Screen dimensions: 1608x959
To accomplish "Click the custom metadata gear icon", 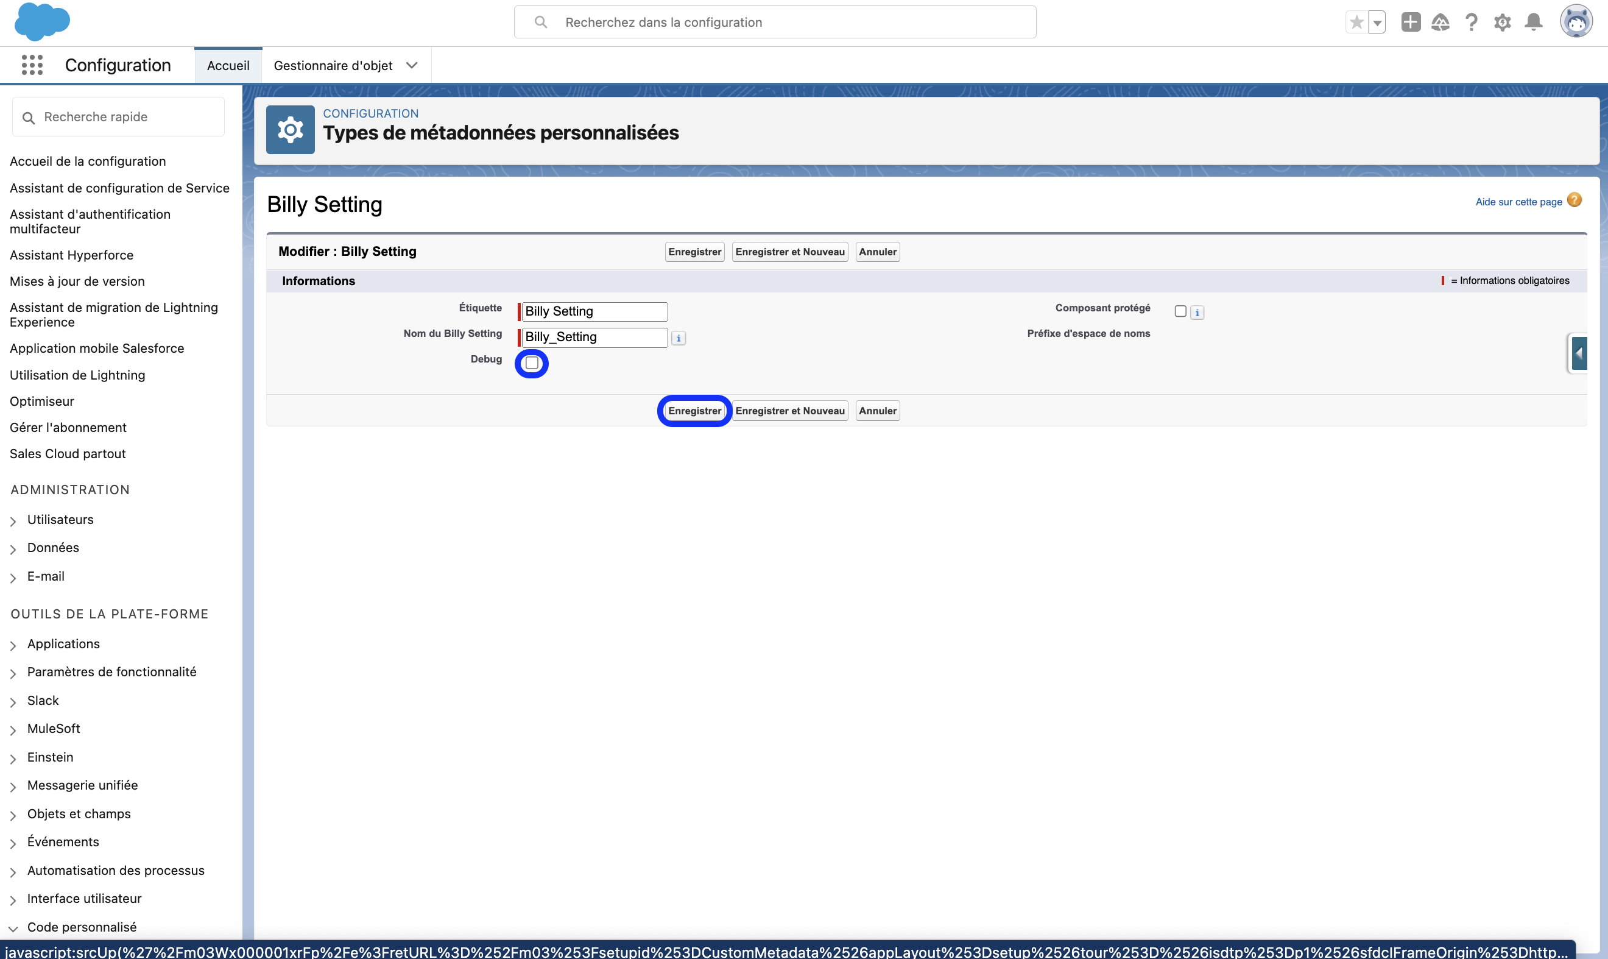I will (290, 130).
